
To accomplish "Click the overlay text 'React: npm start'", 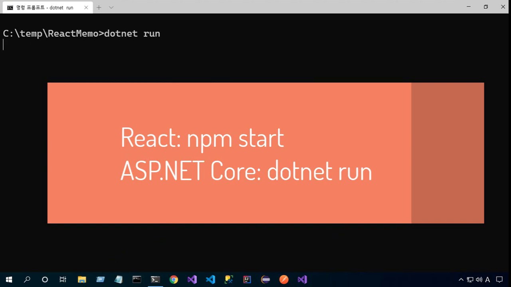I will pos(202,138).
